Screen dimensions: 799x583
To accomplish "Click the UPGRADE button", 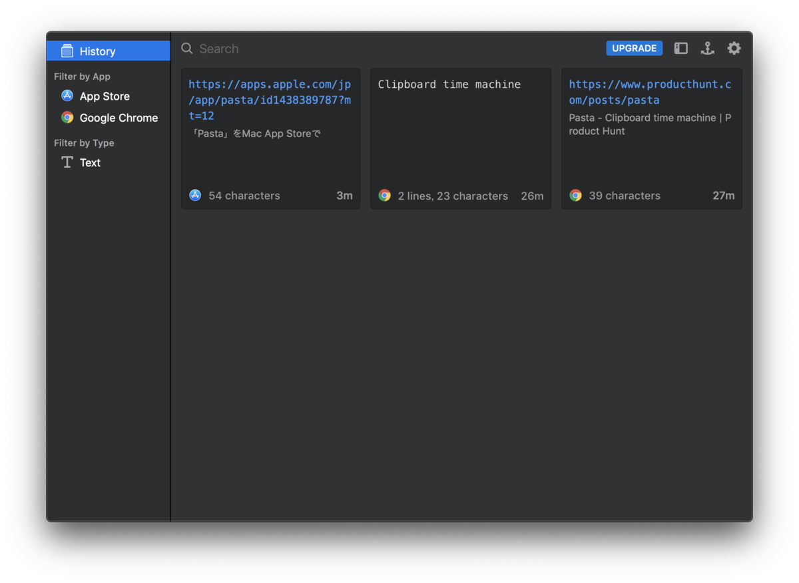I will pyautogui.click(x=634, y=48).
